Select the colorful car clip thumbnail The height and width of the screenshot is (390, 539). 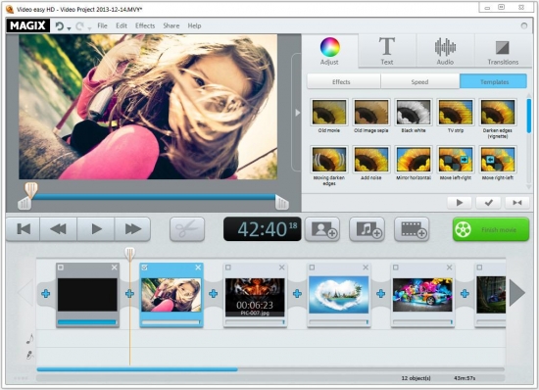pos(422,295)
